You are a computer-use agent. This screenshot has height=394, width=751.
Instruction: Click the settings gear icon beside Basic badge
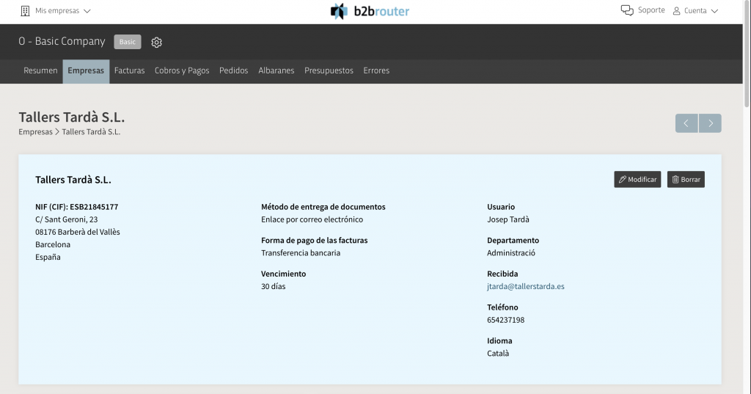point(156,43)
